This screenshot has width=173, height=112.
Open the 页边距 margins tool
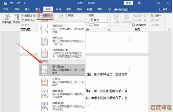click(x=16, y=20)
